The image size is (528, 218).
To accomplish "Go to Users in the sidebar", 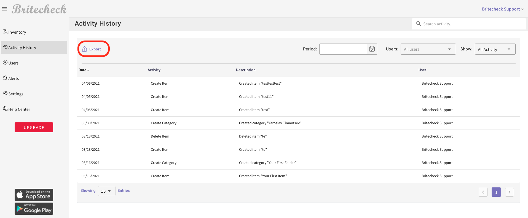I will pos(34,63).
